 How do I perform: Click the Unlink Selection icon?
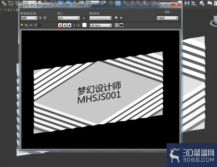pos(11,3)
